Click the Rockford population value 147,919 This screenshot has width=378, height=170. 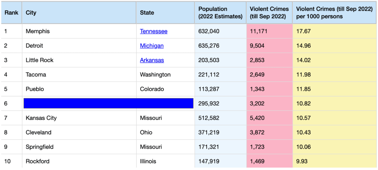tap(209, 161)
